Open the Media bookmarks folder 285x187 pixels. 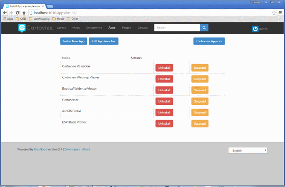[x=58, y=19]
